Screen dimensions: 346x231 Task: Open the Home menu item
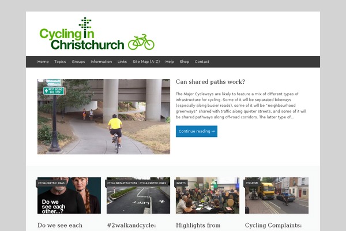[43, 62]
